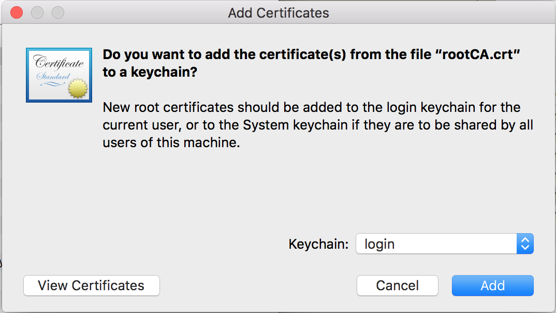Image resolution: width=556 pixels, height=313 pixels.
Task: Confirm with the blue Add button
Action: tap(492, 286)
